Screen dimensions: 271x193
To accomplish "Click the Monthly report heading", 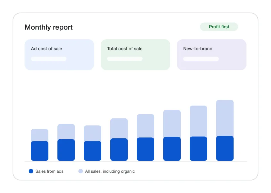I will (49, 27).
